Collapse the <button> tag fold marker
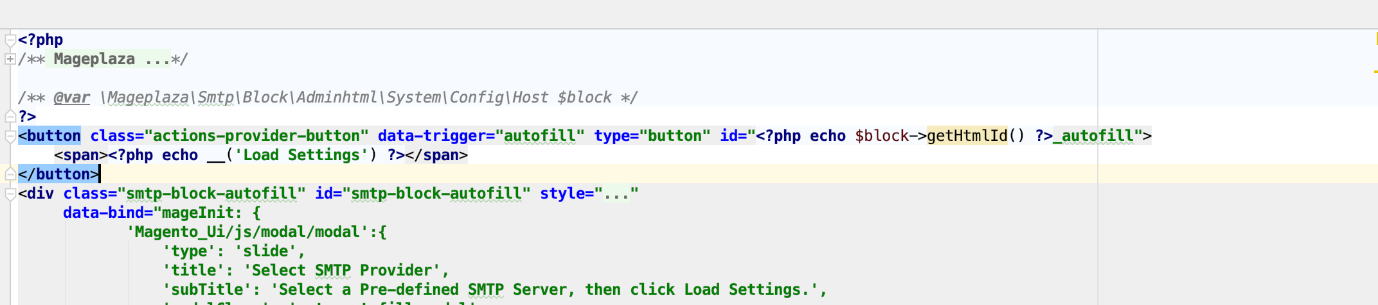 [x=10, y=136]
